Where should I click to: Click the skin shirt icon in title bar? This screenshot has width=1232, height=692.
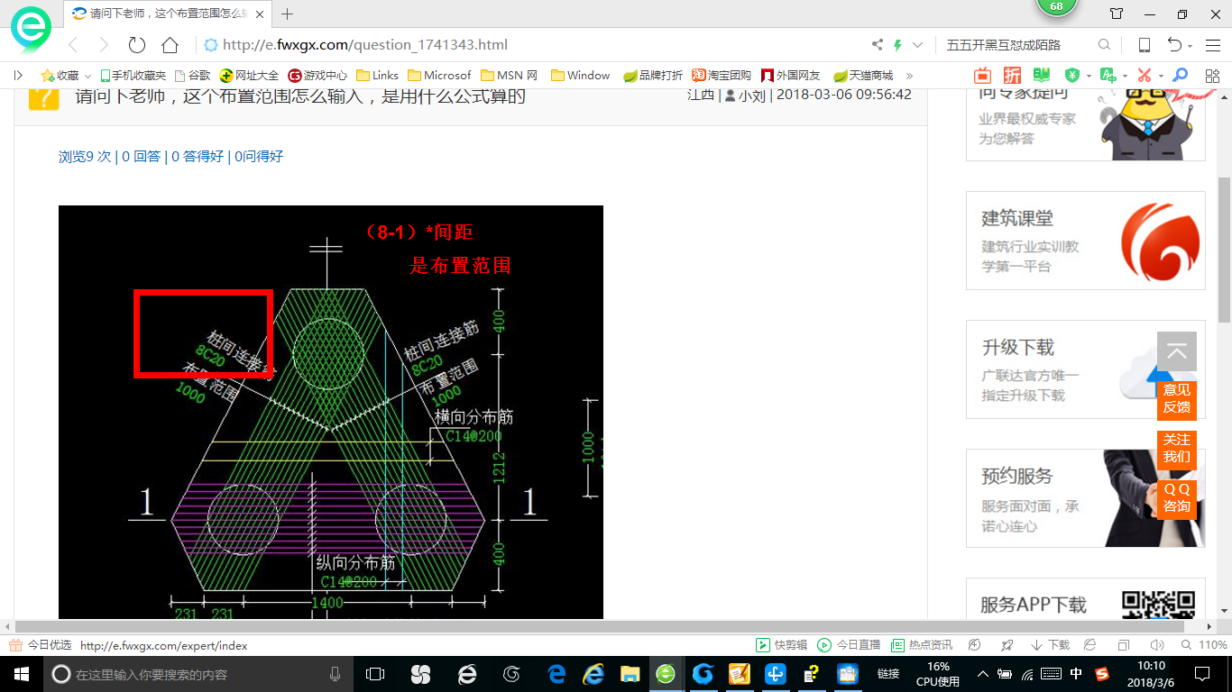(x=1117, y=14)
